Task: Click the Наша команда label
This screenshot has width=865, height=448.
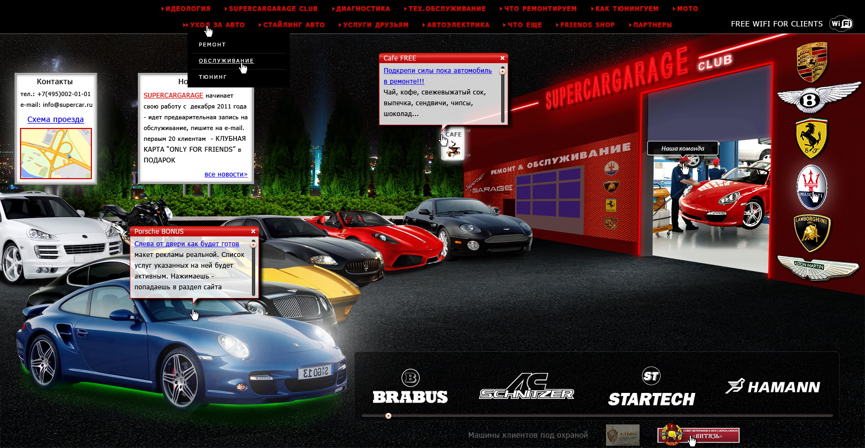Action: 683,148
